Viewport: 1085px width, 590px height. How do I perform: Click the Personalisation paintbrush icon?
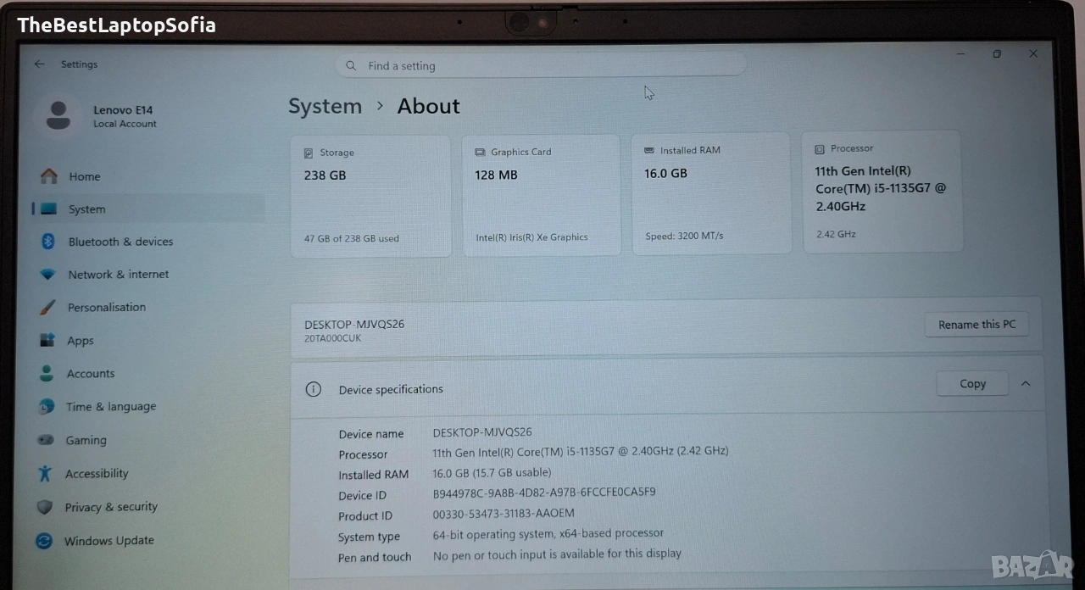pos(48,308)
